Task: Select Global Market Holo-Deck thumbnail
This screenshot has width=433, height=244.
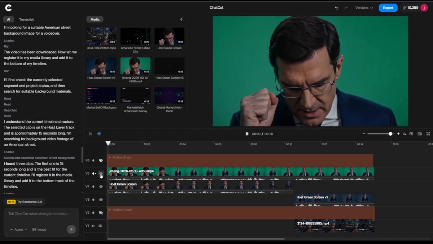Action: point(169,96)
